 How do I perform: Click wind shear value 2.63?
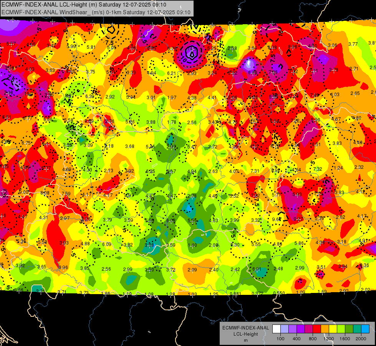[x=213, y=171]
